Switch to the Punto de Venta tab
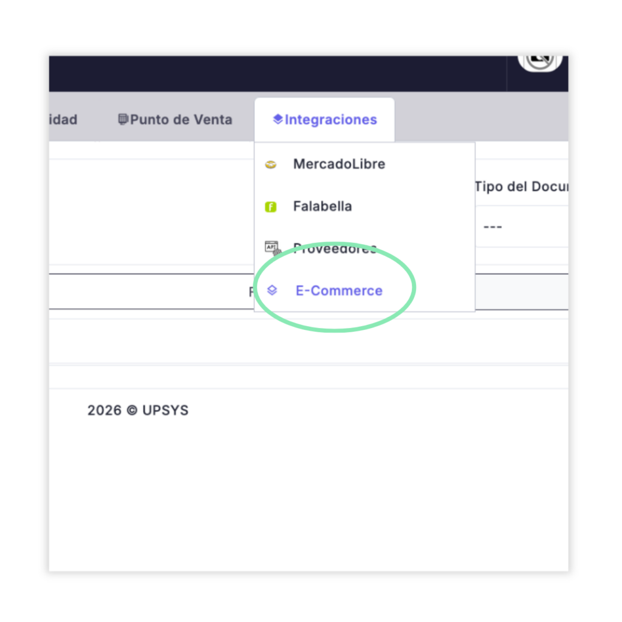 pyautogui.click(x=175, y=120)
